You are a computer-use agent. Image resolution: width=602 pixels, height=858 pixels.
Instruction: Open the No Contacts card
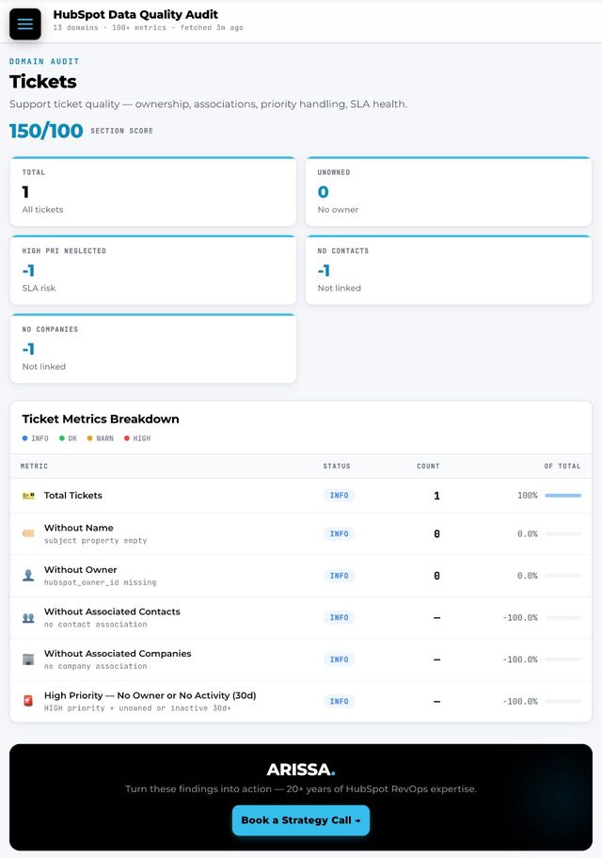449,270
